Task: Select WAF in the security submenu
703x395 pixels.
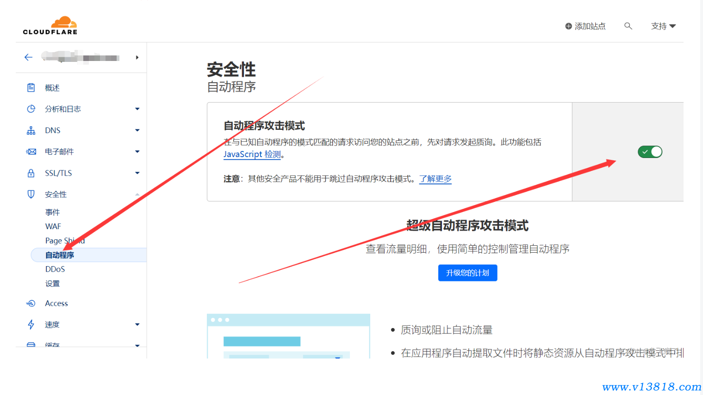Action: coord(53,226)
